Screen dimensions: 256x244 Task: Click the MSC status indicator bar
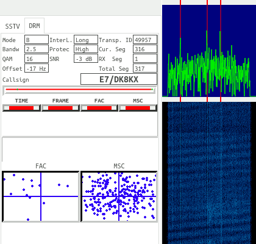coord(138,108)
